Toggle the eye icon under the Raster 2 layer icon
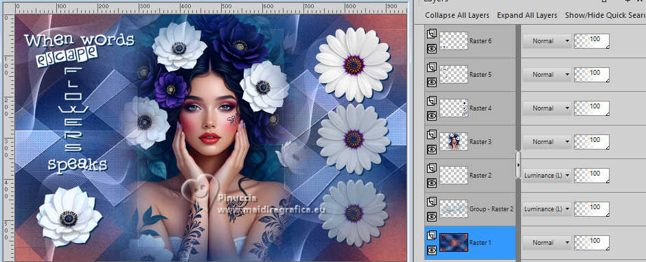 [431, 183]
